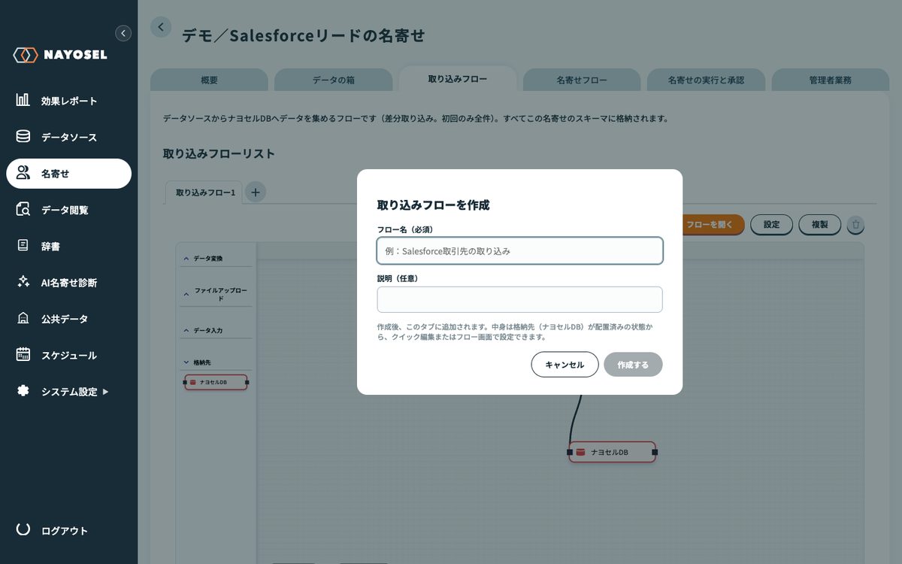
Task: Click the 設定 button
Action: pos(771,224)
